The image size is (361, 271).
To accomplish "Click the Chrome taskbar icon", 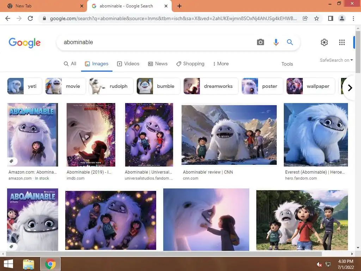I will [50, 264].
